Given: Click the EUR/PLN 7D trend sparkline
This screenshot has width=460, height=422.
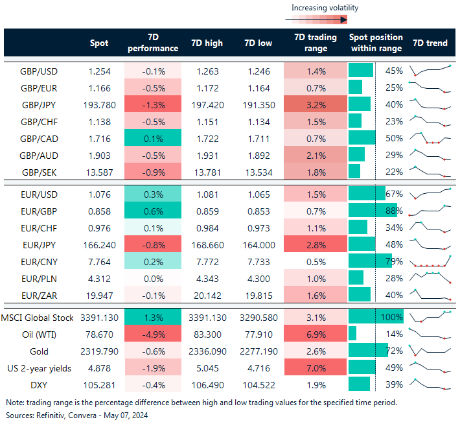Looking at the screenshot, I should pyautogui.click(x=430, y=277).
